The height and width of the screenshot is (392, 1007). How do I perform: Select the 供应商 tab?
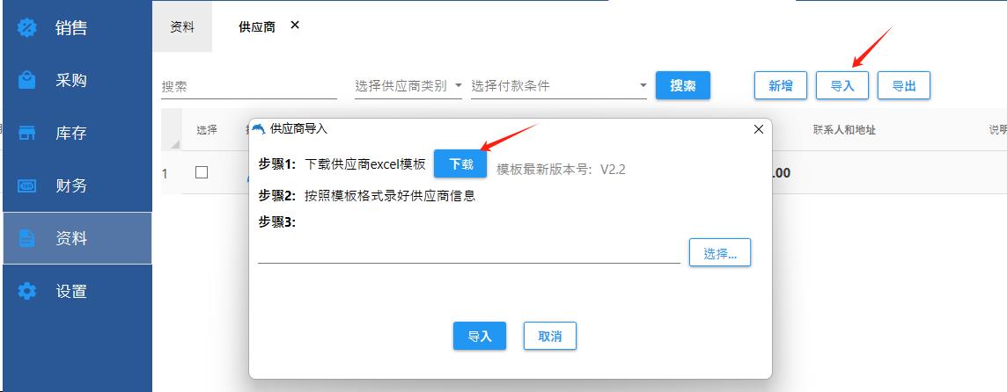[257, 27]
